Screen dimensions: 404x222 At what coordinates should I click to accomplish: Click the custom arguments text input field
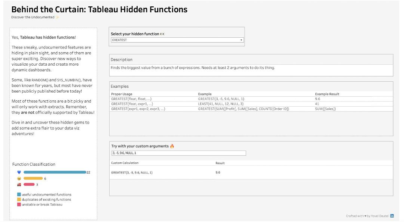(178, 153)
